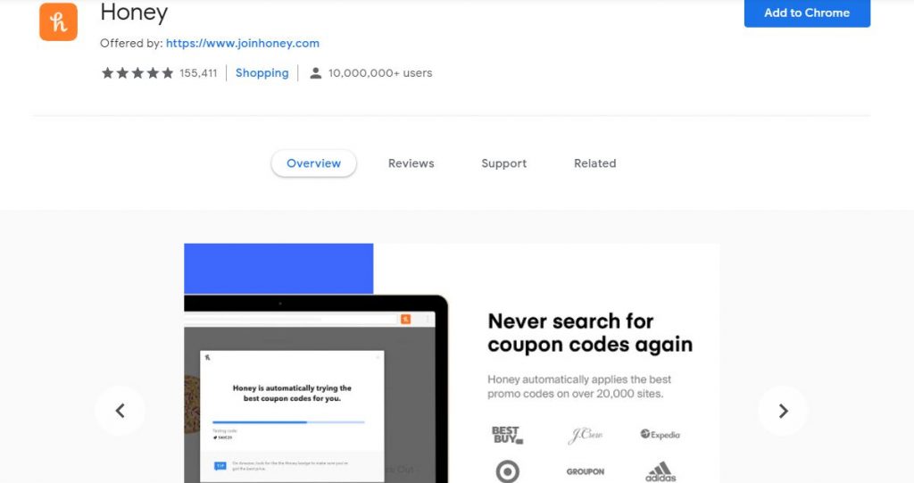Click the Groupon logo
The width and height of the screenshot is (914, 483).
point(586,471)
